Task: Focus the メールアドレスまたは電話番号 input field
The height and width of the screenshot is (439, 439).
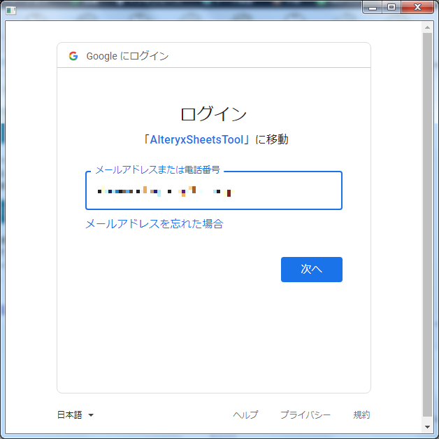Action: click(x=214, y=190)
